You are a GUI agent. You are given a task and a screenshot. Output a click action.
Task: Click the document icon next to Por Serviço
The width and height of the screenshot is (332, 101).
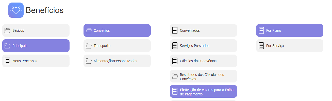point(261,46)
